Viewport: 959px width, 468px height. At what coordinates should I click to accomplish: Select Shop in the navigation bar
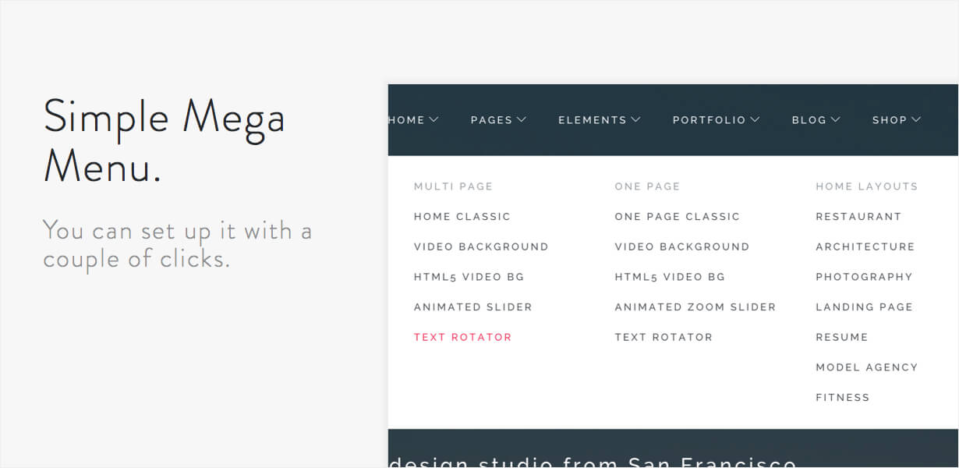click(x=890, y=120)
